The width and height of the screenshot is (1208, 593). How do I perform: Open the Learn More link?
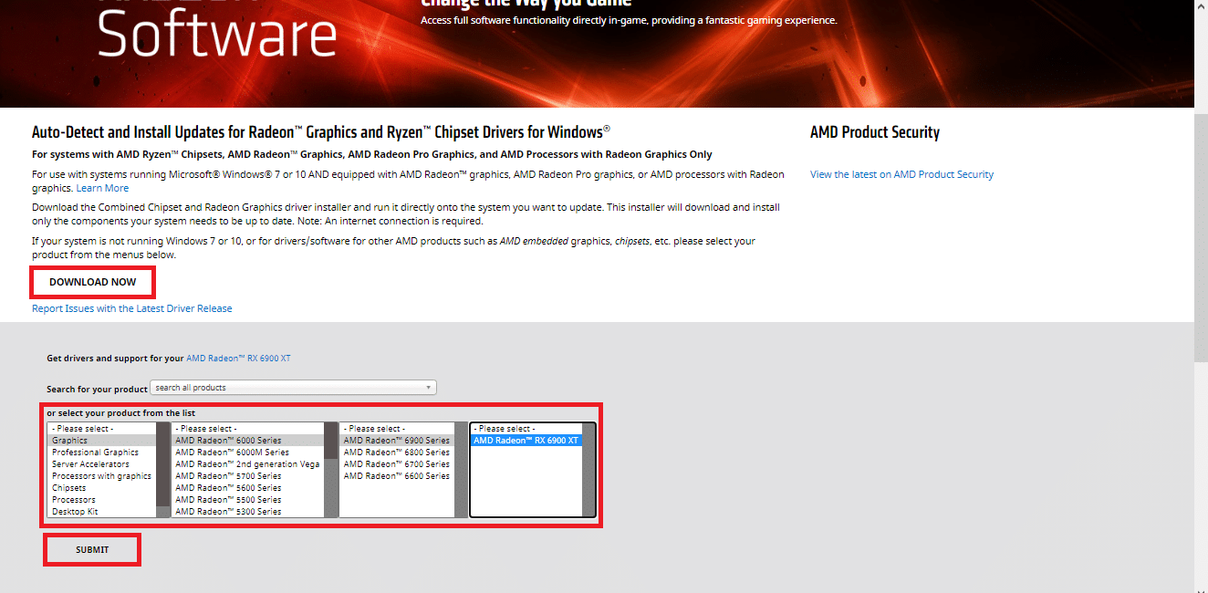coord(102,187)
